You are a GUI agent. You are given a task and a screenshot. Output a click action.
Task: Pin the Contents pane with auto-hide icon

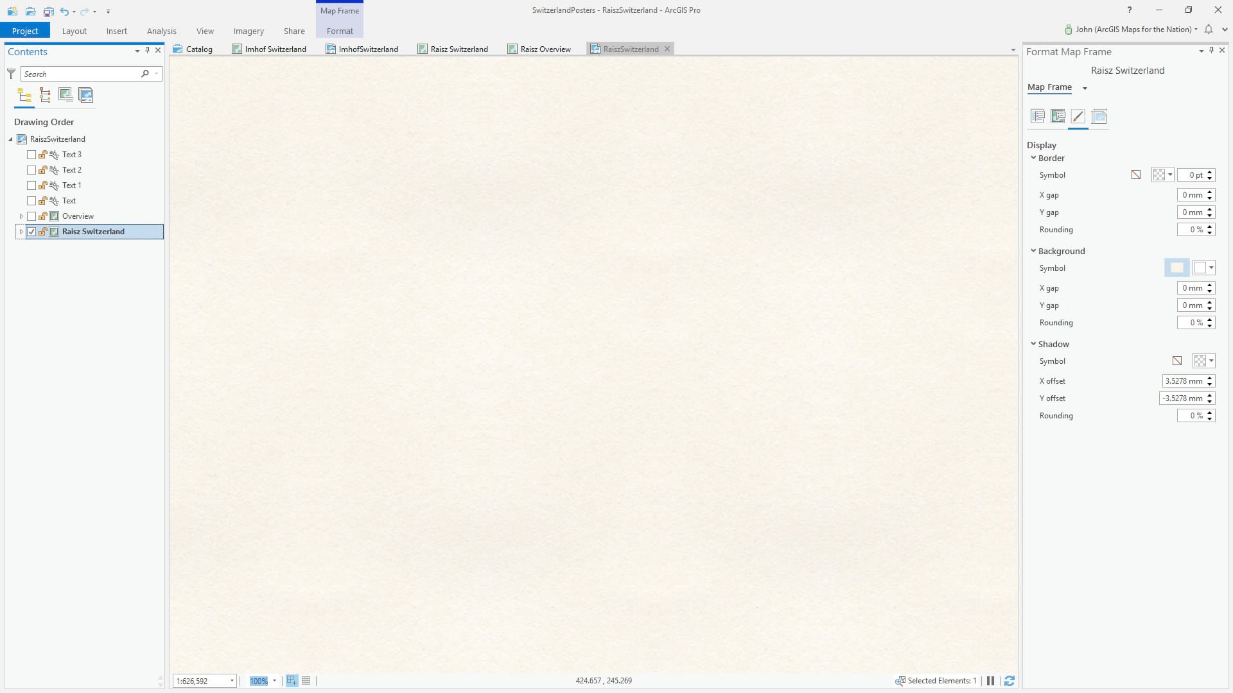tap(147, 50)
